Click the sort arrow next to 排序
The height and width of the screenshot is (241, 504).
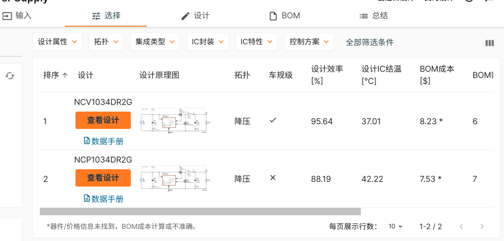tap(65, 75)
